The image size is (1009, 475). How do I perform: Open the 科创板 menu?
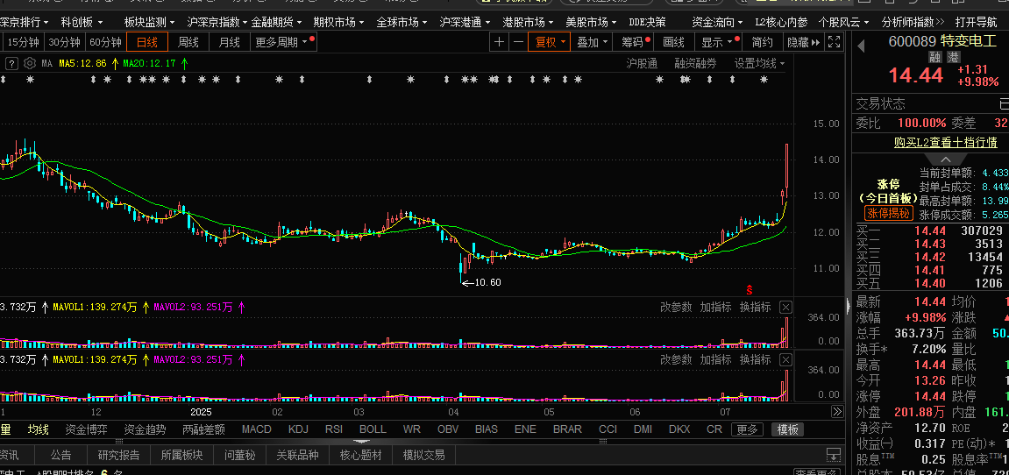pyautogui.click(x=81, y=22)
